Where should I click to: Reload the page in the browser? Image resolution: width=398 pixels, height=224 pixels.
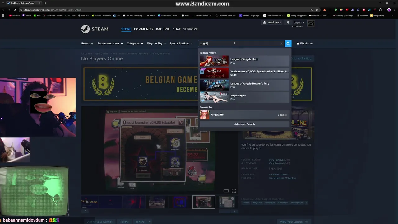[x=14, y=10]
